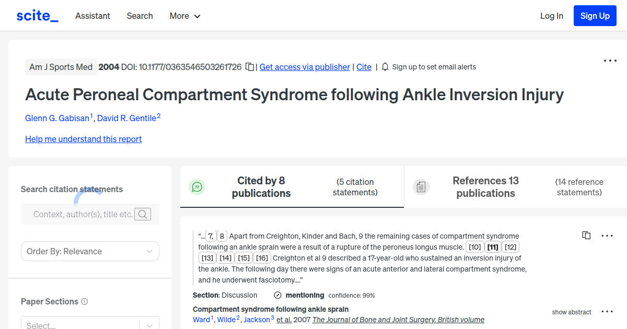Open reference [11] in the citation text
The height and width of the screenshot is (329, 627).
(493, 246)
